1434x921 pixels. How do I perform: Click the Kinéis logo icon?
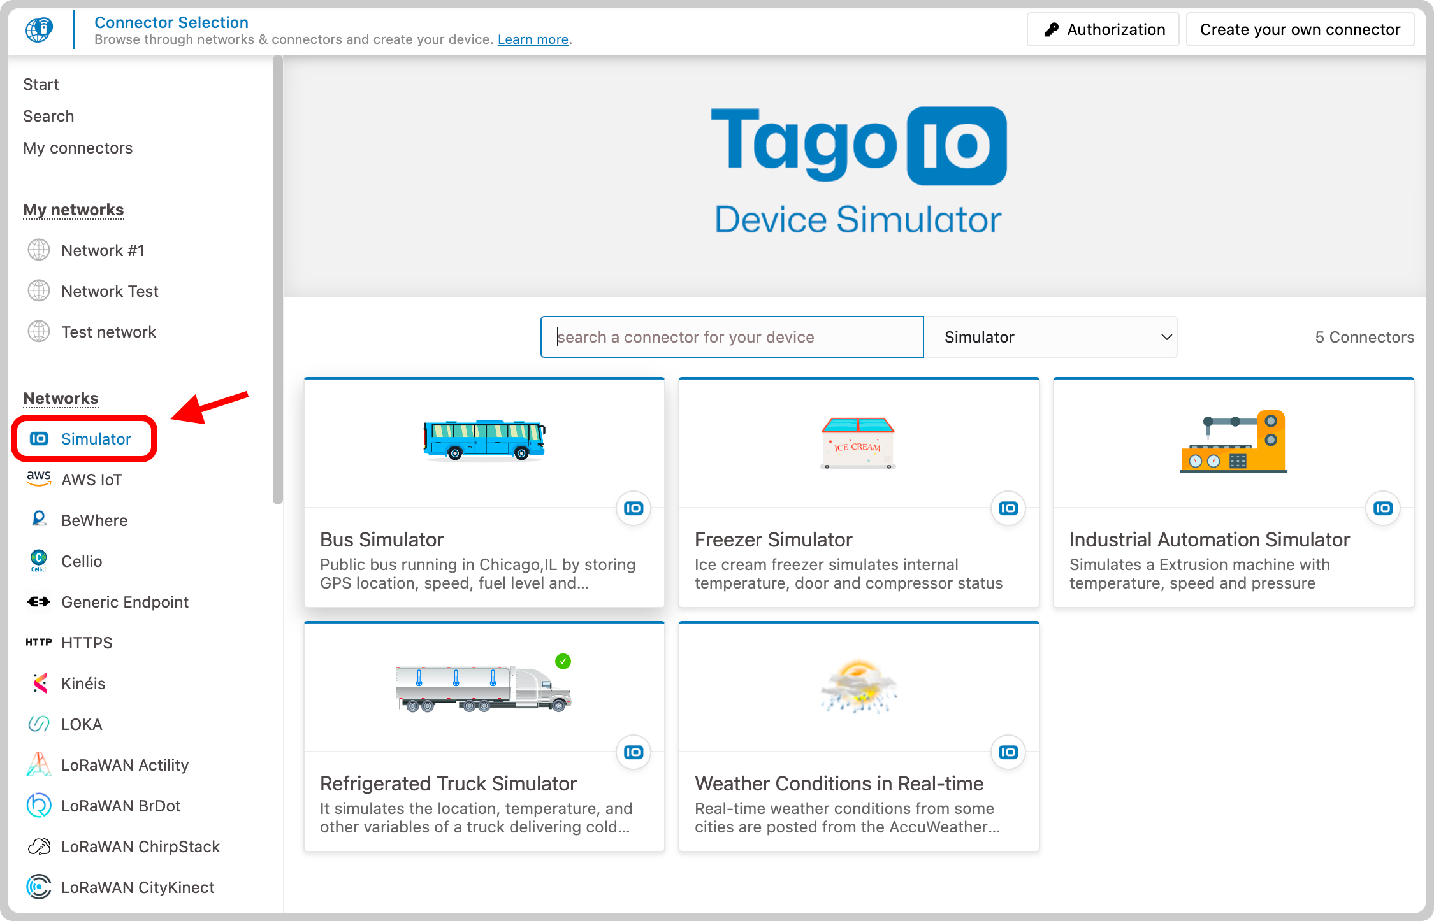pyautogui.click(x=40, y=683)
